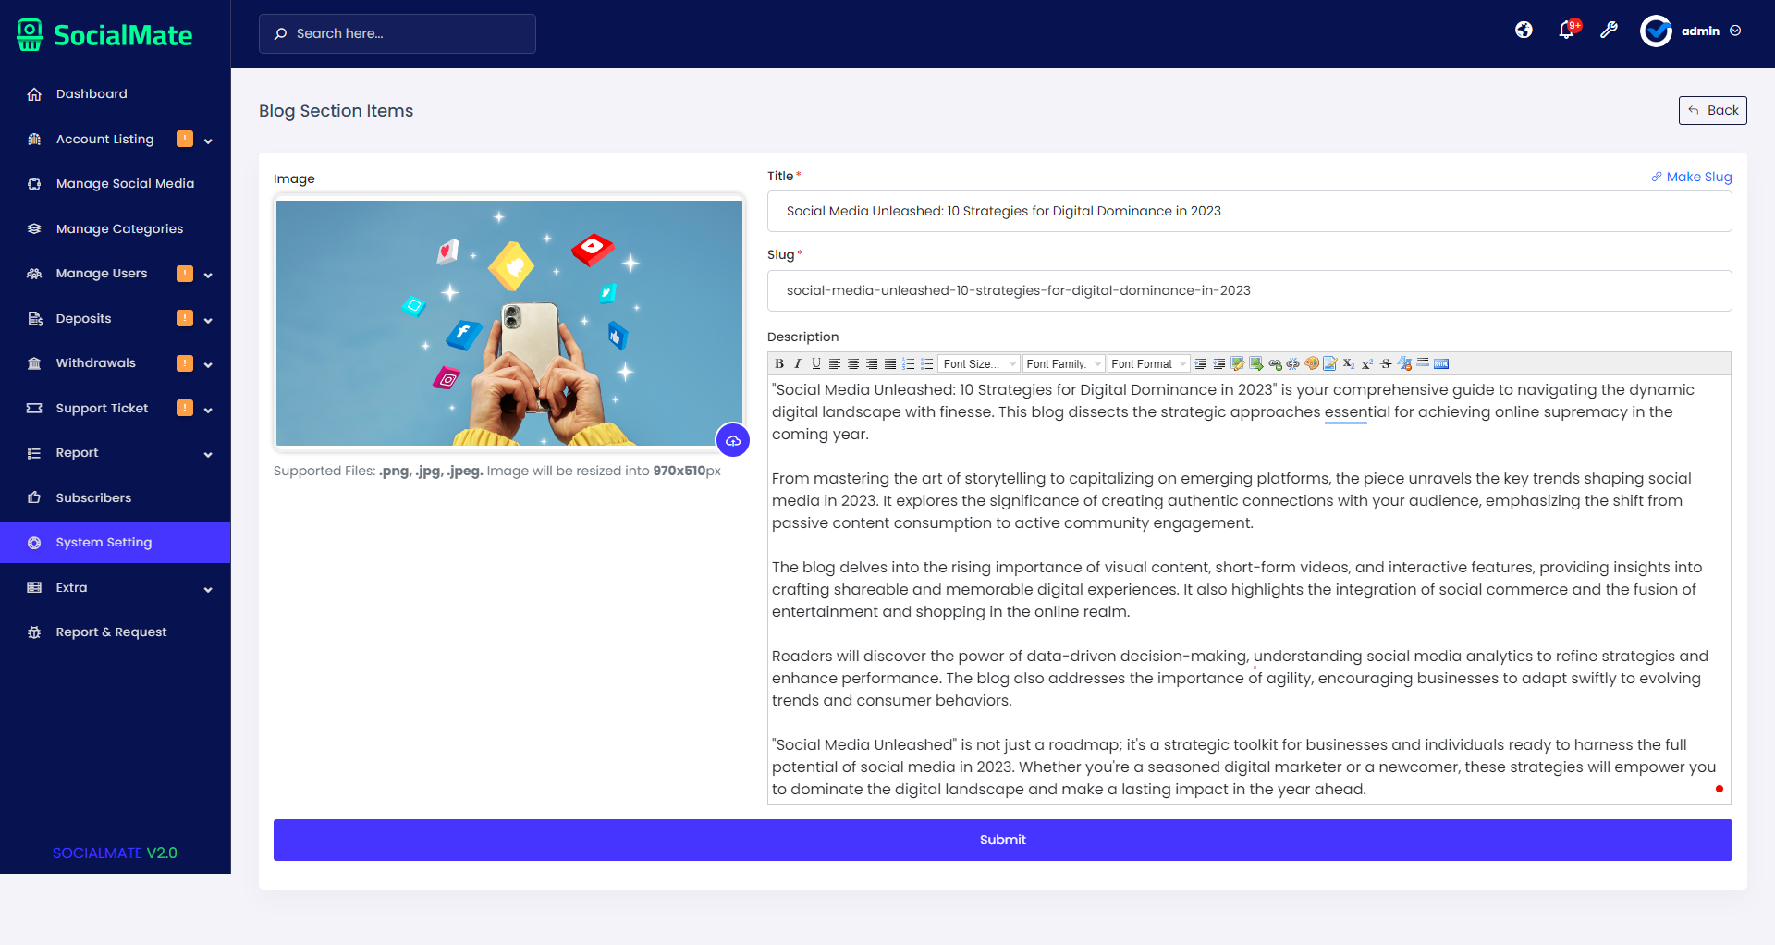This screenshot has width=1775, height=945.
Task: Toggle the bullet list in the editor
Action: [x=926, y=363]
